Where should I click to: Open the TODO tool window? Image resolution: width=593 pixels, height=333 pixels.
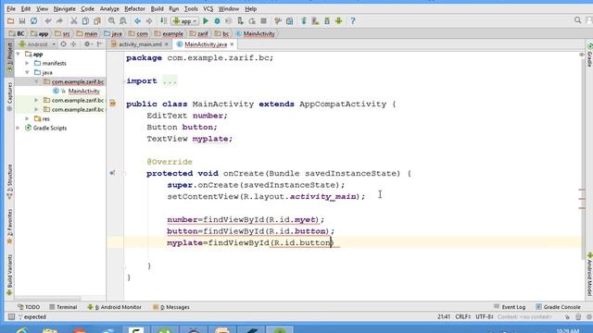(29, 307)
